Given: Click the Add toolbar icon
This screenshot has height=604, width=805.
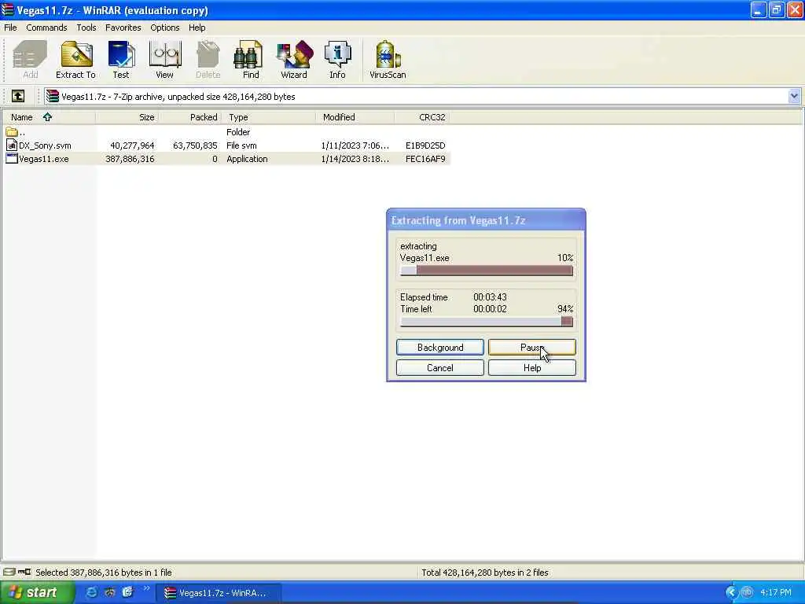Looking at the screenshot, I should (x=30, y=60).
